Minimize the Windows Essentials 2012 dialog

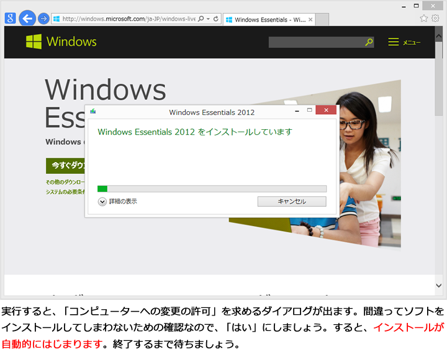point(297,111)
